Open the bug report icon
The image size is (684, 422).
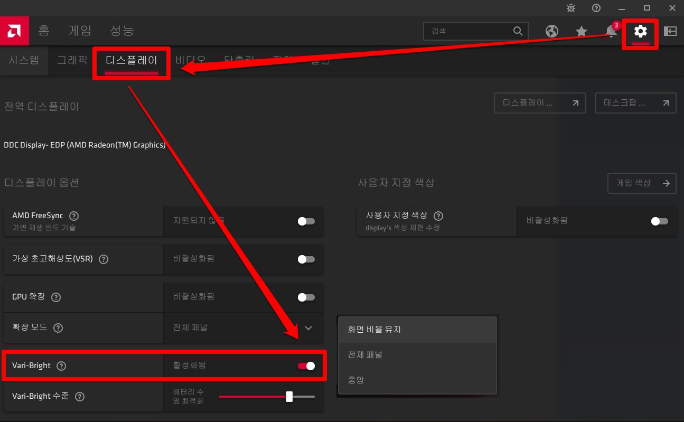pyautogui.click(x=571, y=8)
